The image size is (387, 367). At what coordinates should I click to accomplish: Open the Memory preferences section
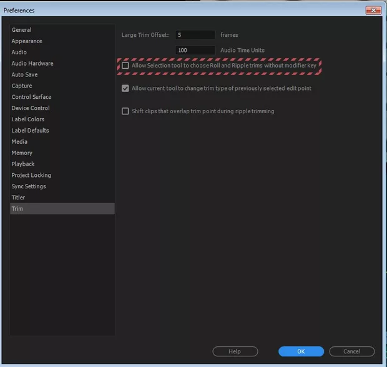pyautogui.click(x=22, y=153)
